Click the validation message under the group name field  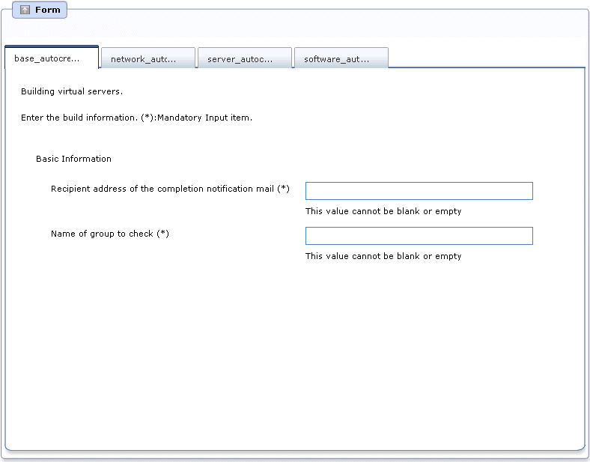(x=383, y=256)
